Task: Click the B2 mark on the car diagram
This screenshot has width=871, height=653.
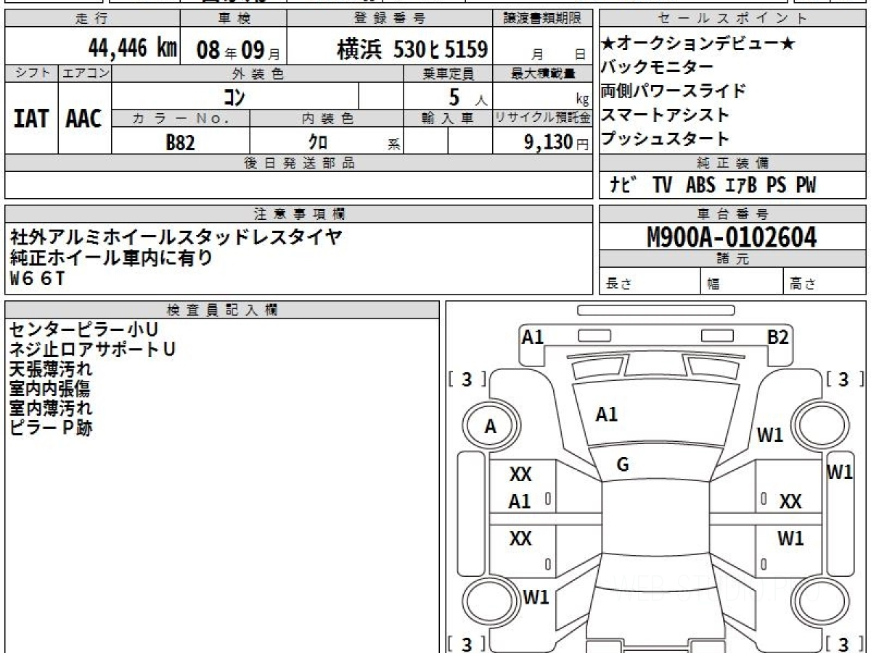Action: point(778,337)
